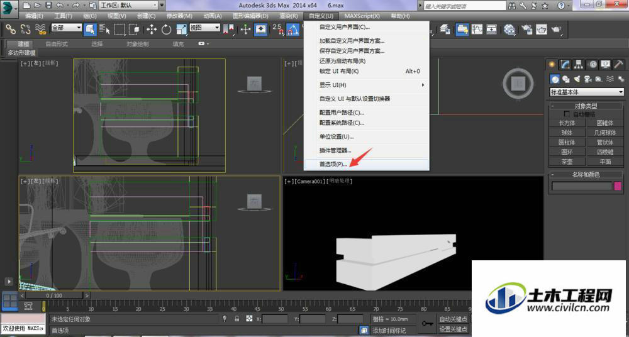This screenshot has height=337, width=629.
Task: Open Select by Name list tool
Action: click(x=104, y=29)
